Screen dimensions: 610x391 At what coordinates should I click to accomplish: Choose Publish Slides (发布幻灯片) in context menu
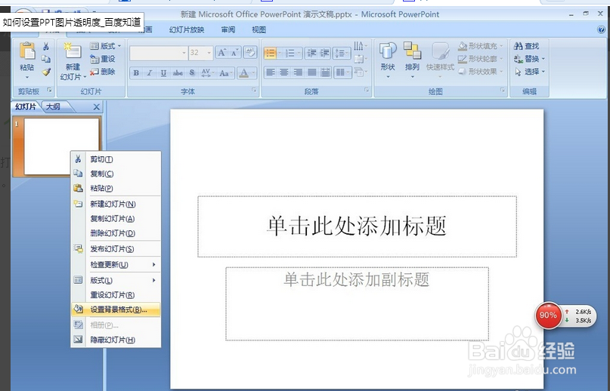(116, 249)
